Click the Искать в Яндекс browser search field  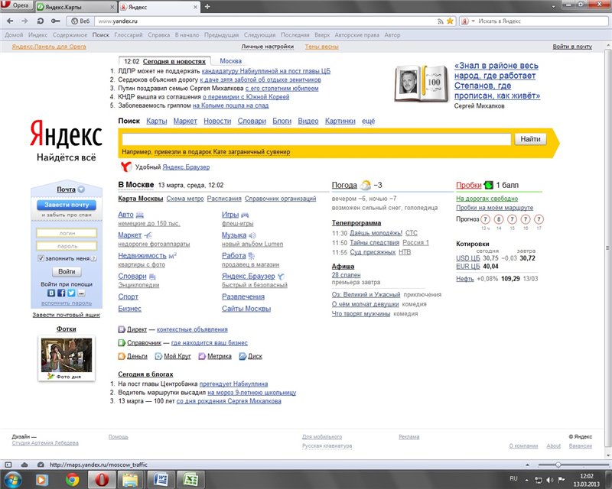[542, 21]
